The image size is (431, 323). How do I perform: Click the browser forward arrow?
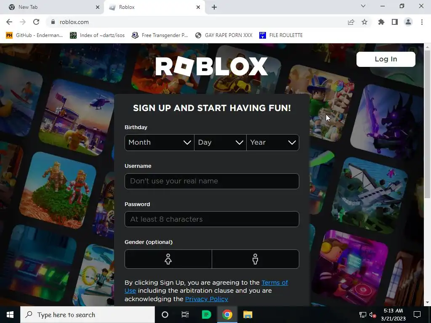(23, 22)
